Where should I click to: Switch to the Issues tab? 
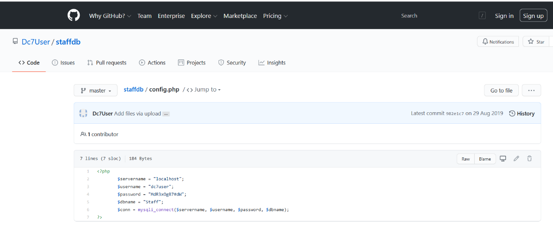point(63,63)
